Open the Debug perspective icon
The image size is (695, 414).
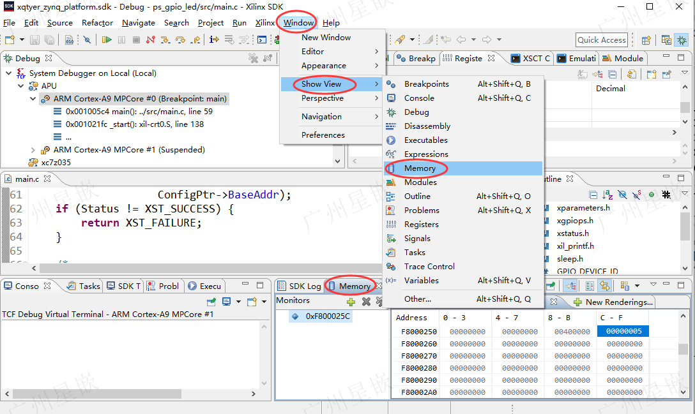682,40
